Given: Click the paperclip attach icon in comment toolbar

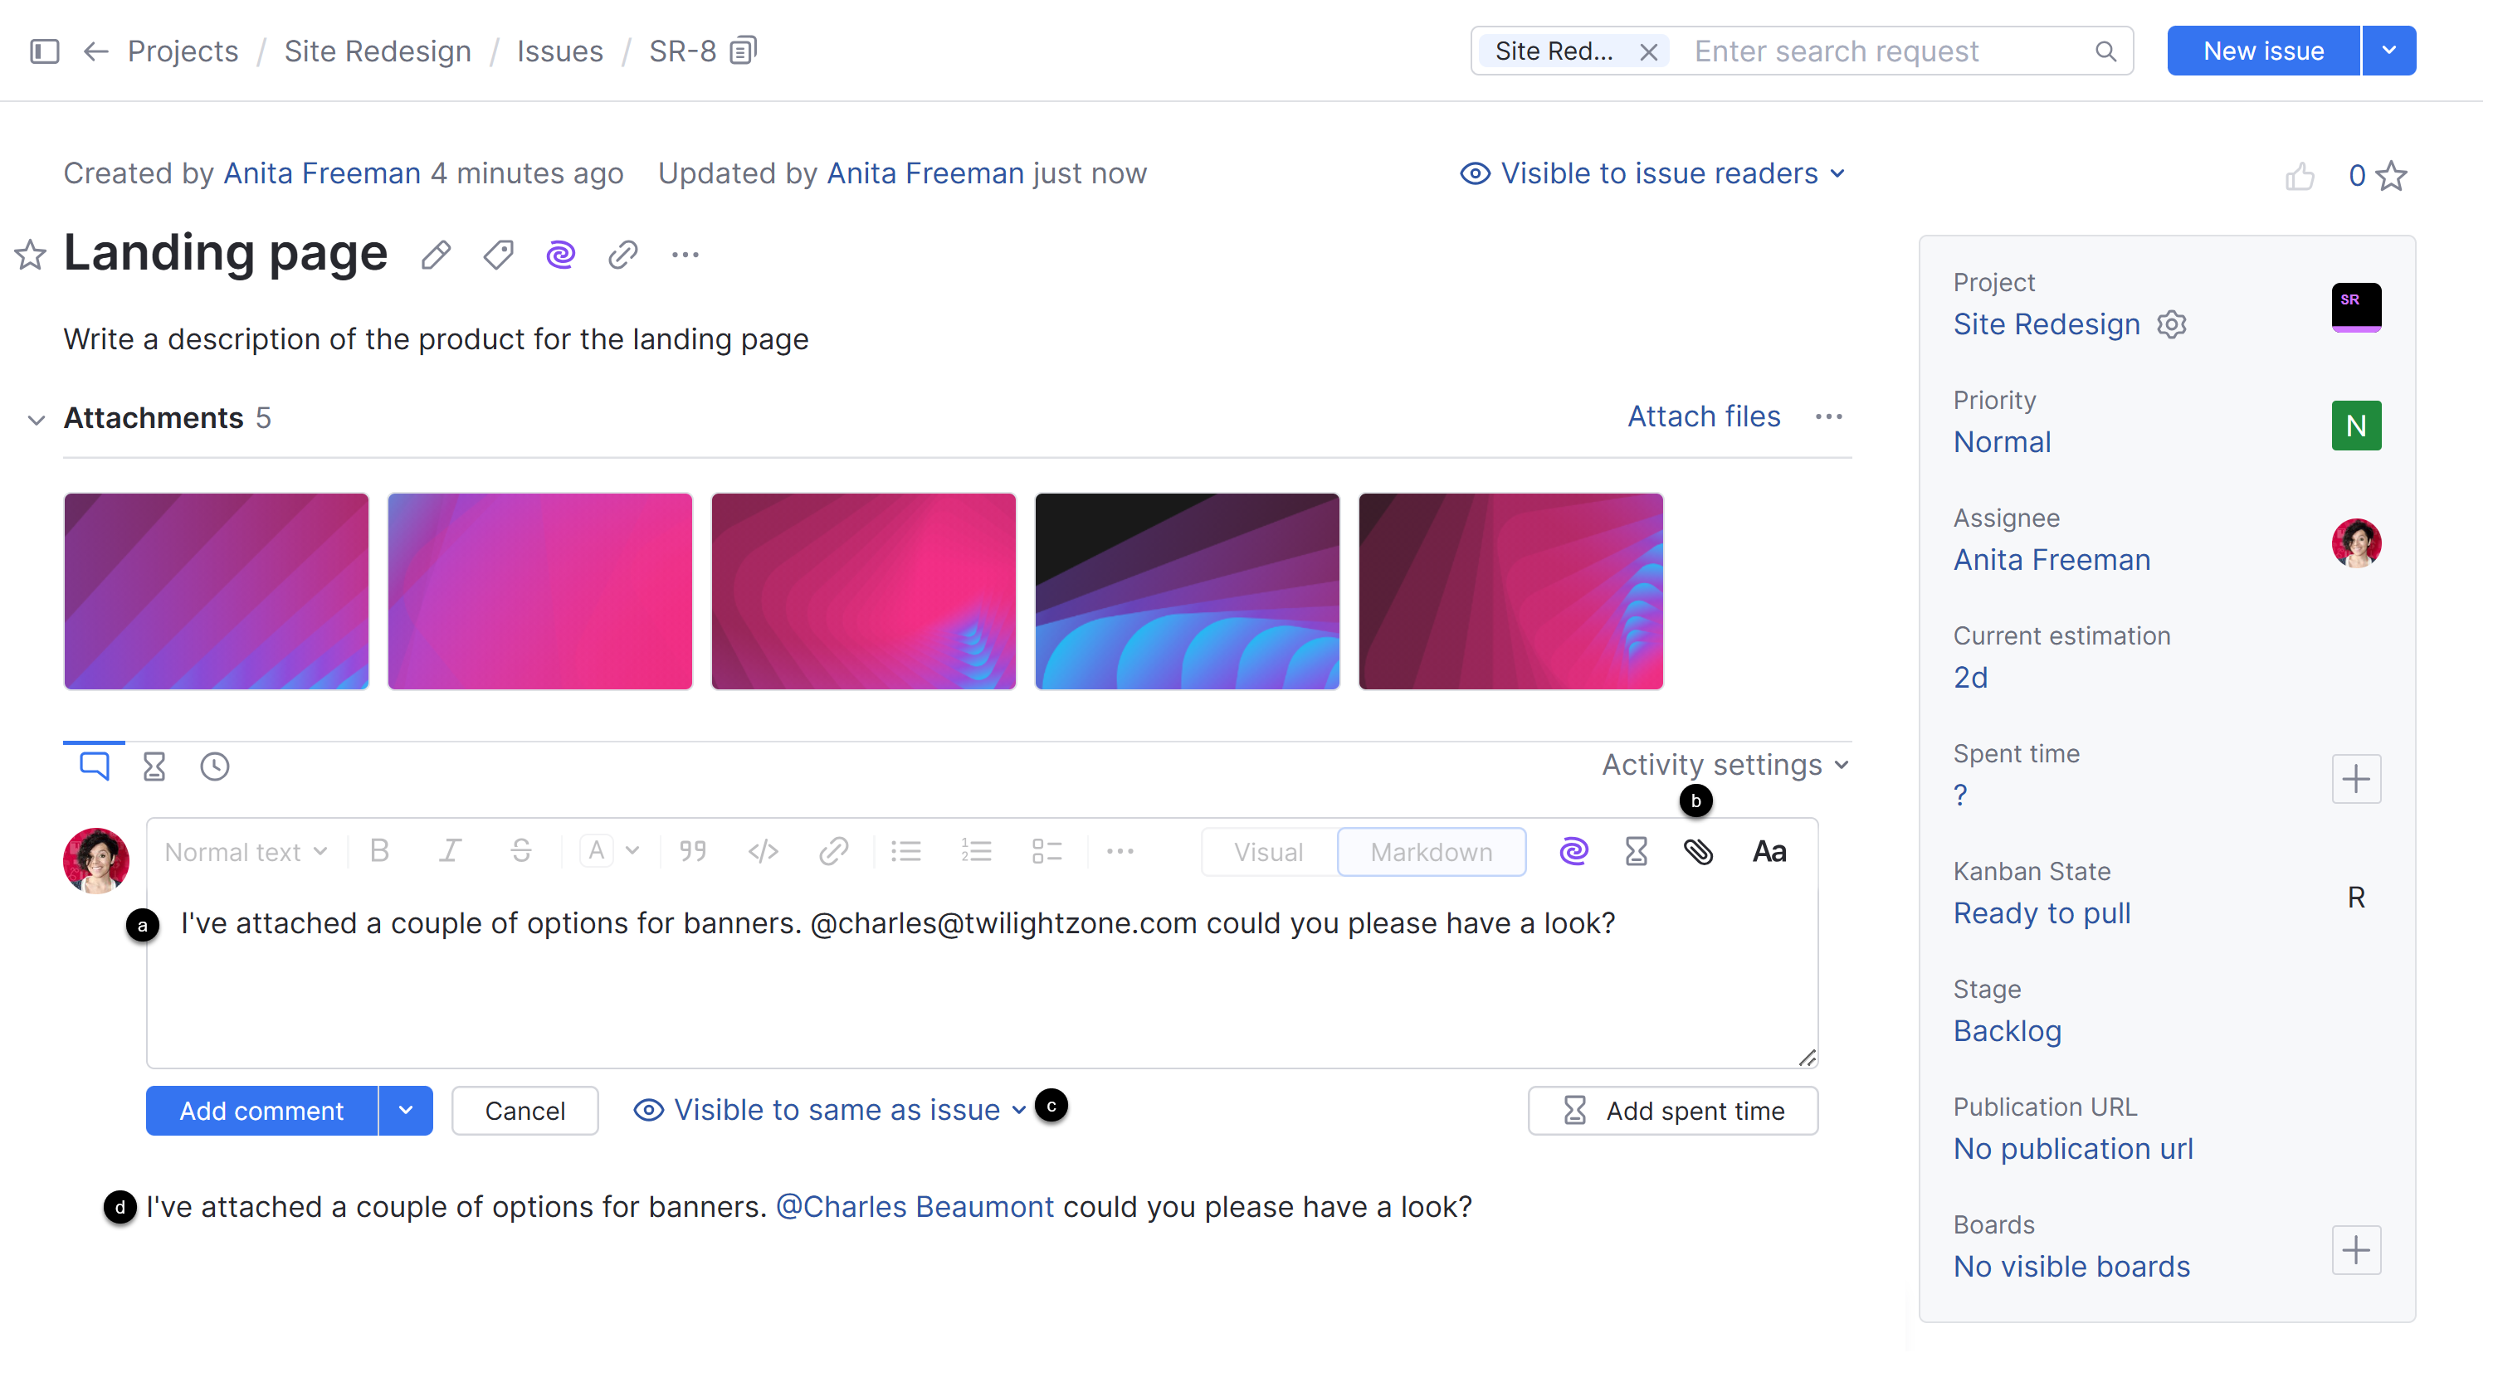Looking at the screenshot, I should [1698, 852].
